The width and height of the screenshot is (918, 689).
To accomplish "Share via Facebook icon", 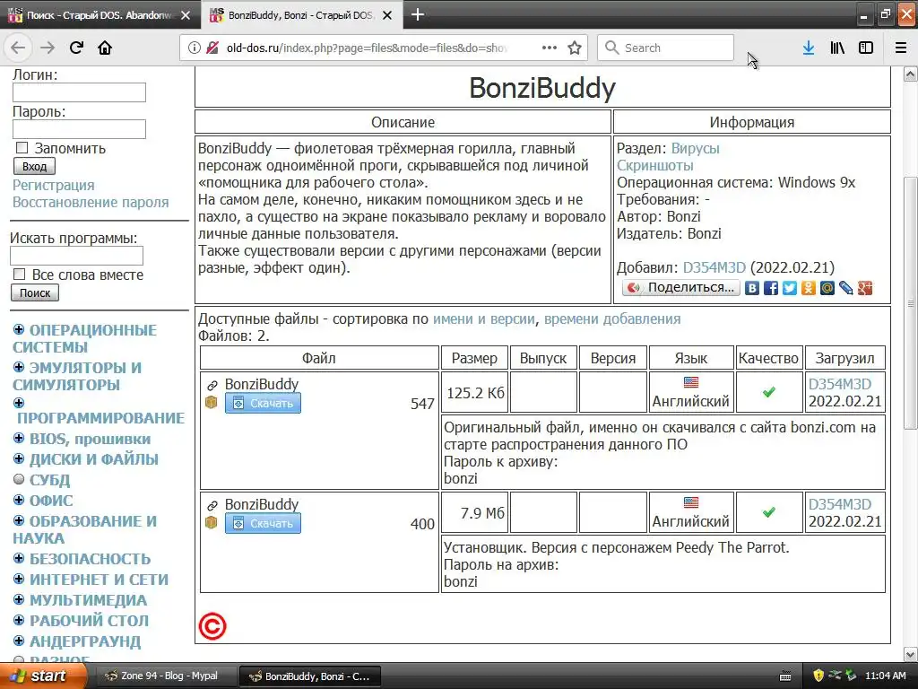I will pyautogui.click(x=771, y=288).
